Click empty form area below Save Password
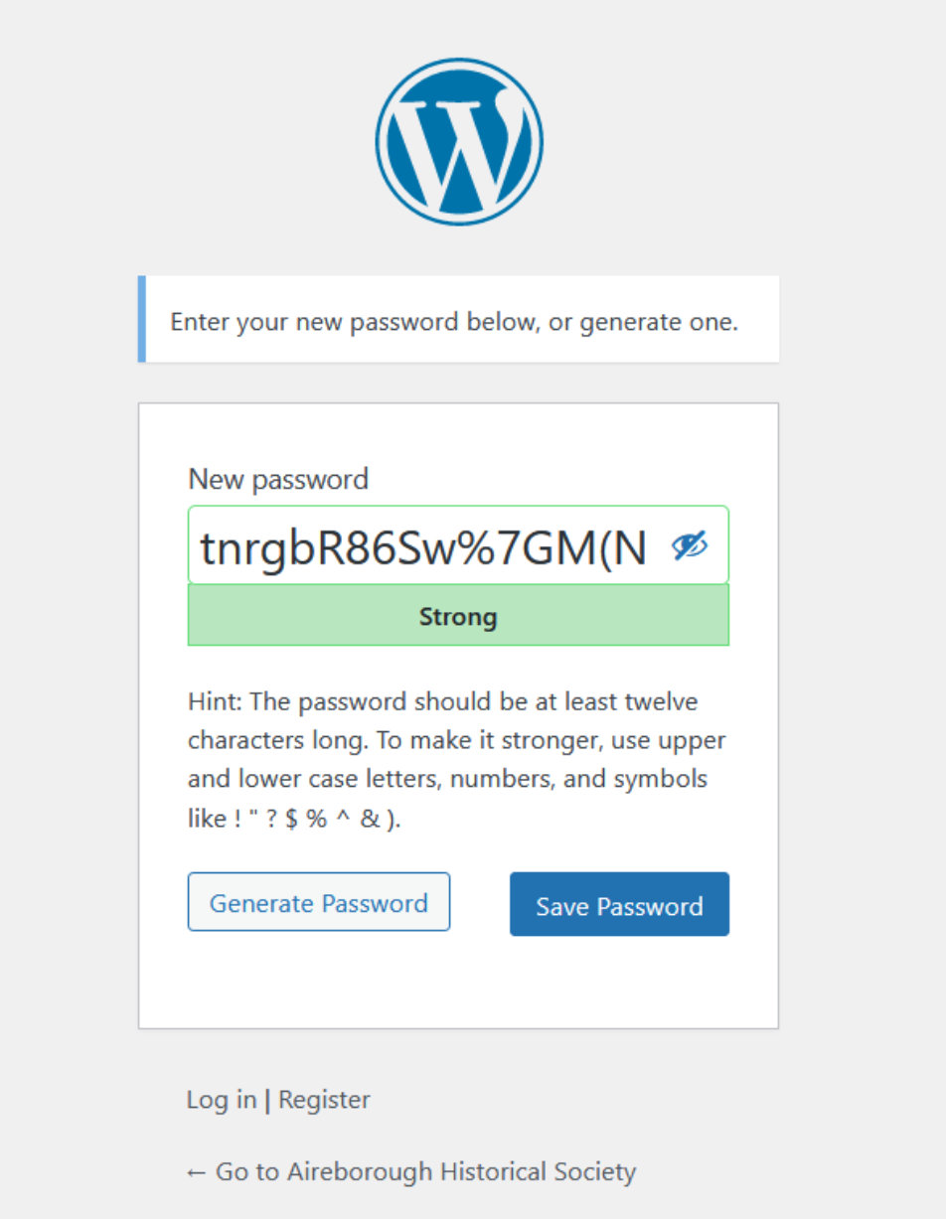The height and width of the screenshot is (1219, 946). point(457,984)
